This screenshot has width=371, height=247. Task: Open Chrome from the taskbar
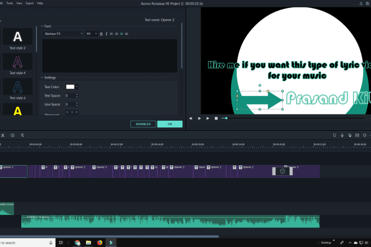click(77, 243)
